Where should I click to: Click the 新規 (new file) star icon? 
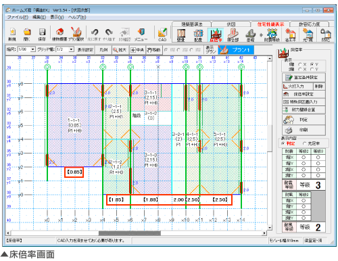(13, 34)
